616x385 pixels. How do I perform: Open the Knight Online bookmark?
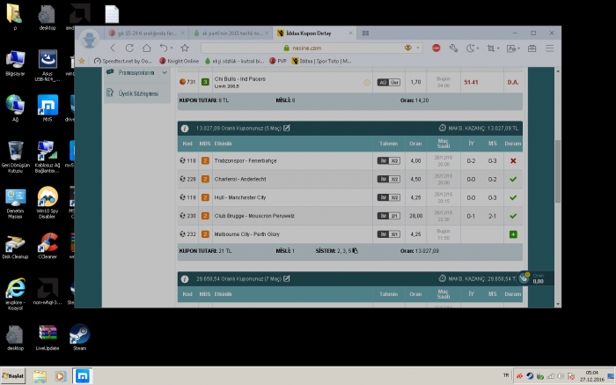click(180, 61)
